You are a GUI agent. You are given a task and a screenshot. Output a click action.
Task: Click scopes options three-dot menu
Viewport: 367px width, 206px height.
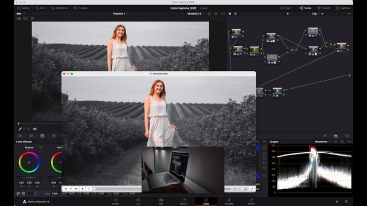(349, 141)
